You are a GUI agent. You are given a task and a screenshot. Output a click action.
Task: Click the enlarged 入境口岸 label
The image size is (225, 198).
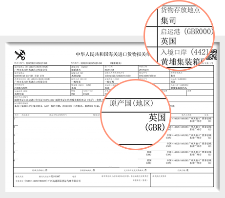[x=174, y=52]
